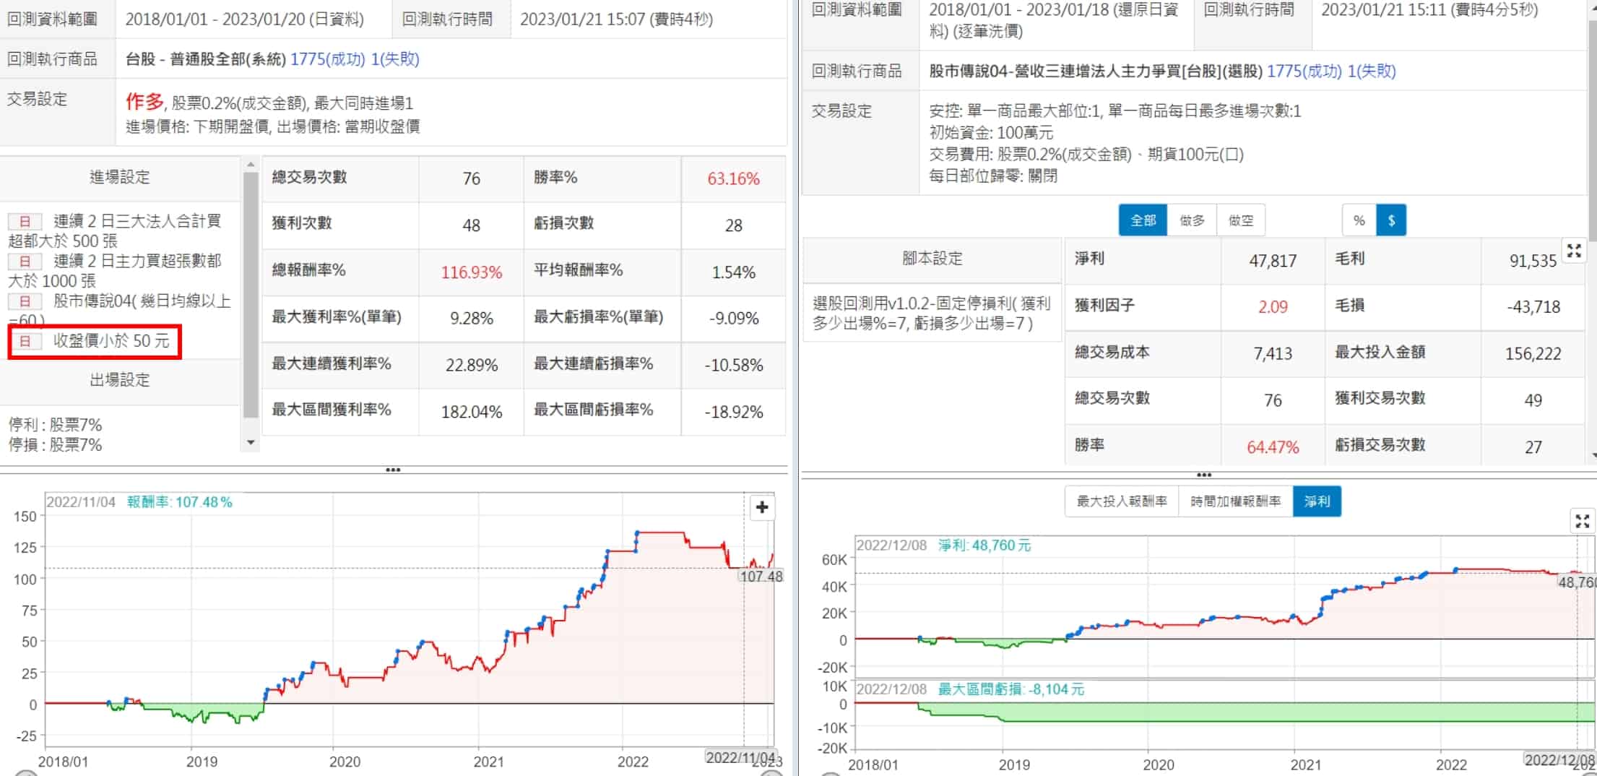
Task: Click the three-dot divider handle above the left chart
Action: 393,470
